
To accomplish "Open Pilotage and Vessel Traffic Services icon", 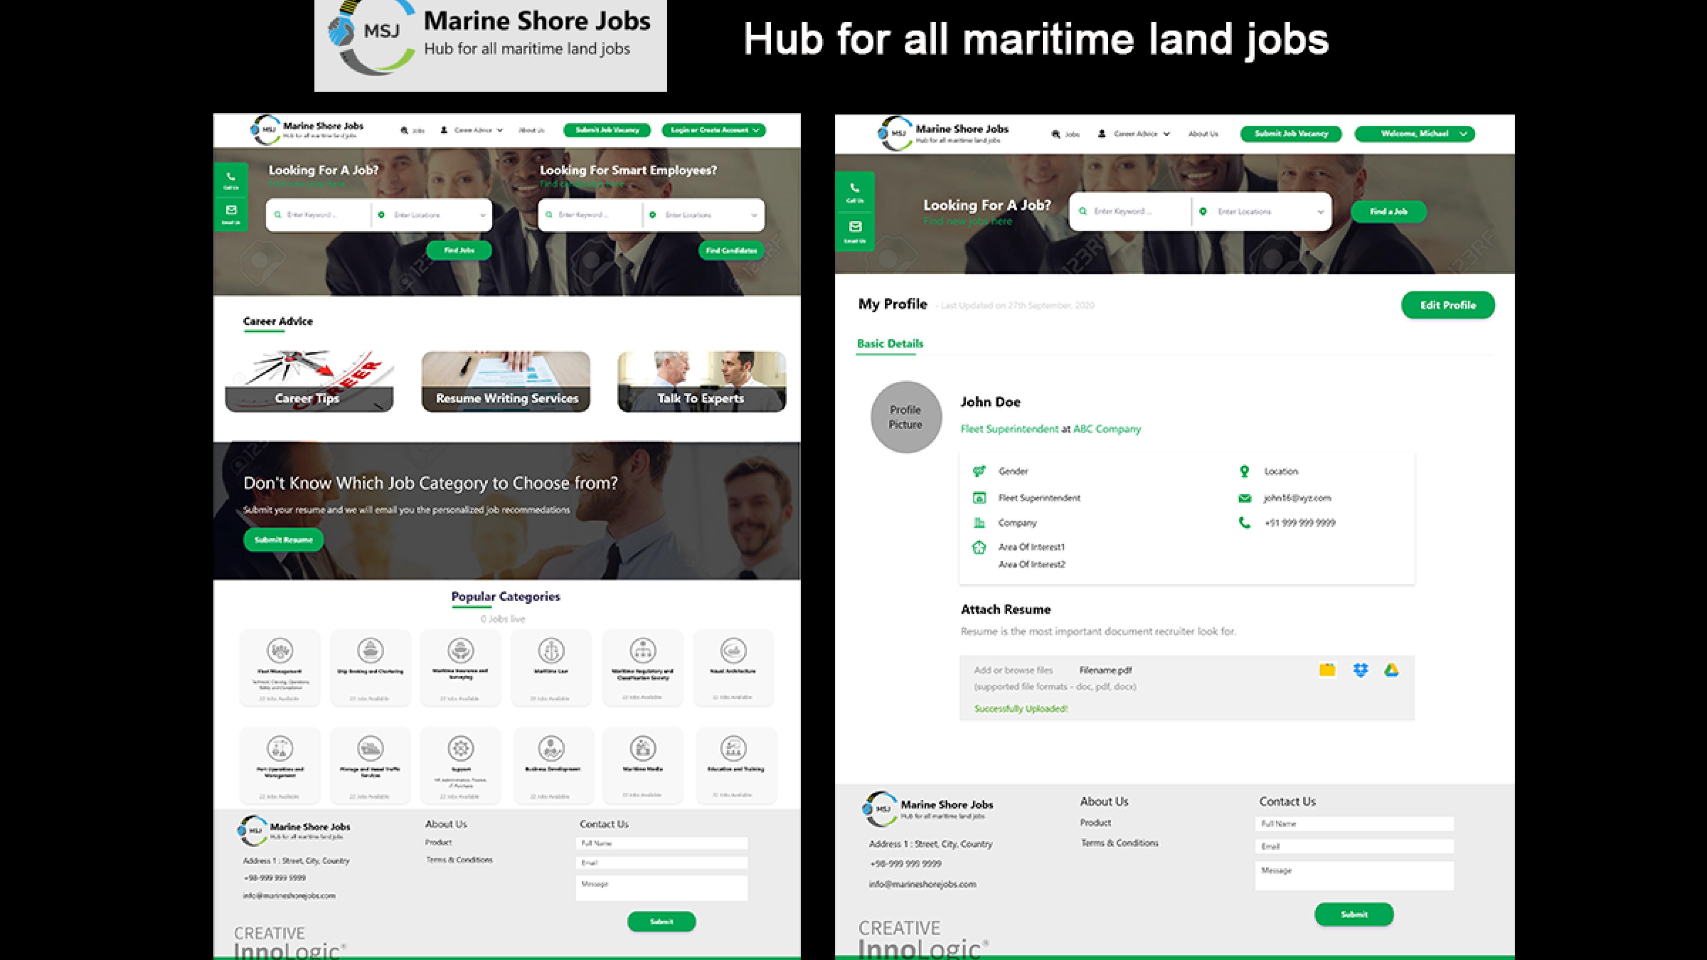I will click(370, 749).
